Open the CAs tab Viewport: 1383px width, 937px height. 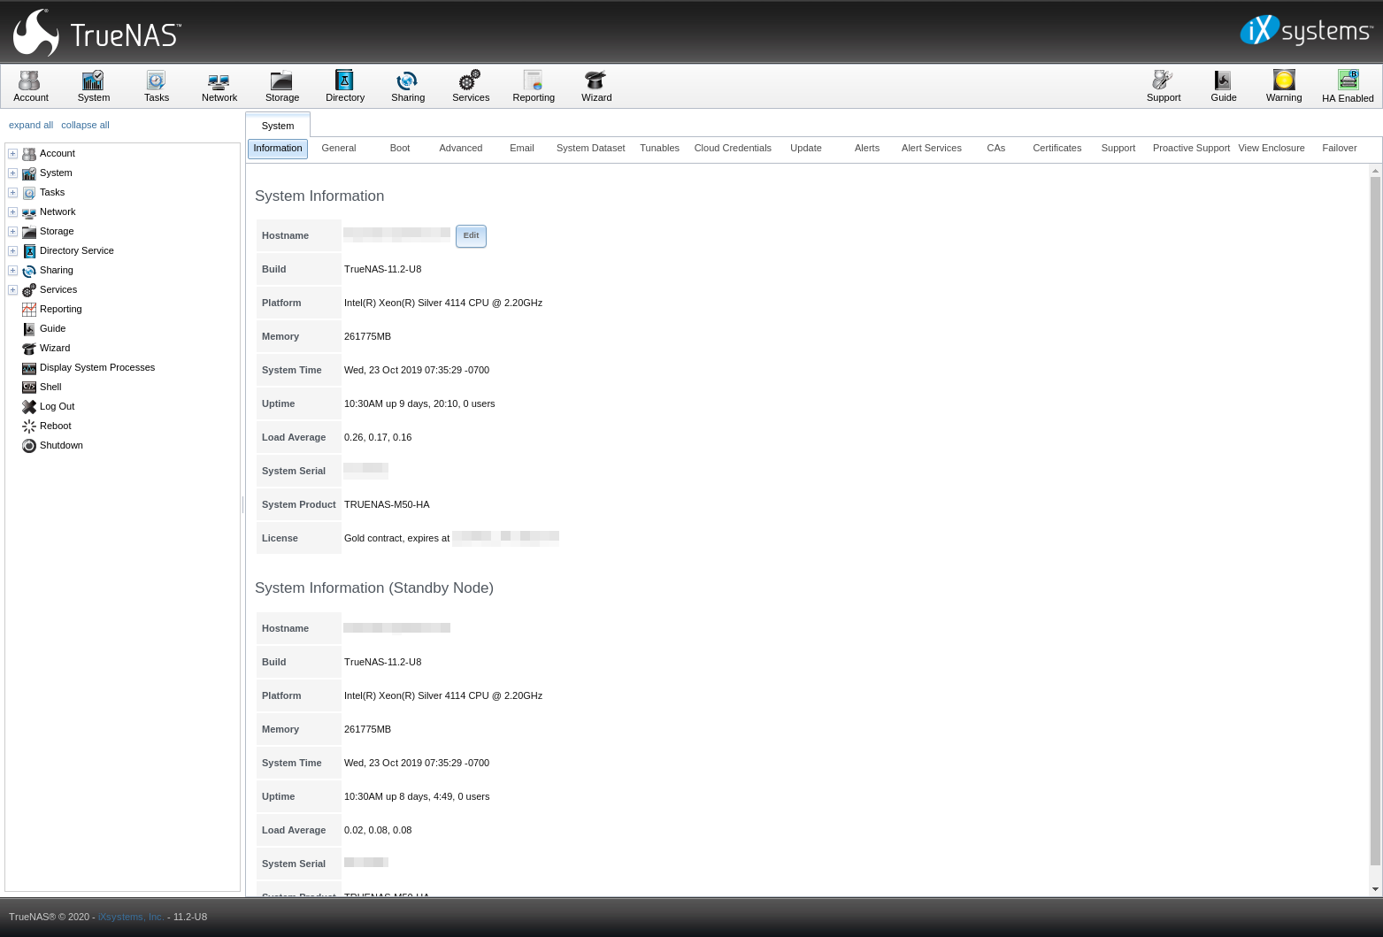[x=996, y=148]
